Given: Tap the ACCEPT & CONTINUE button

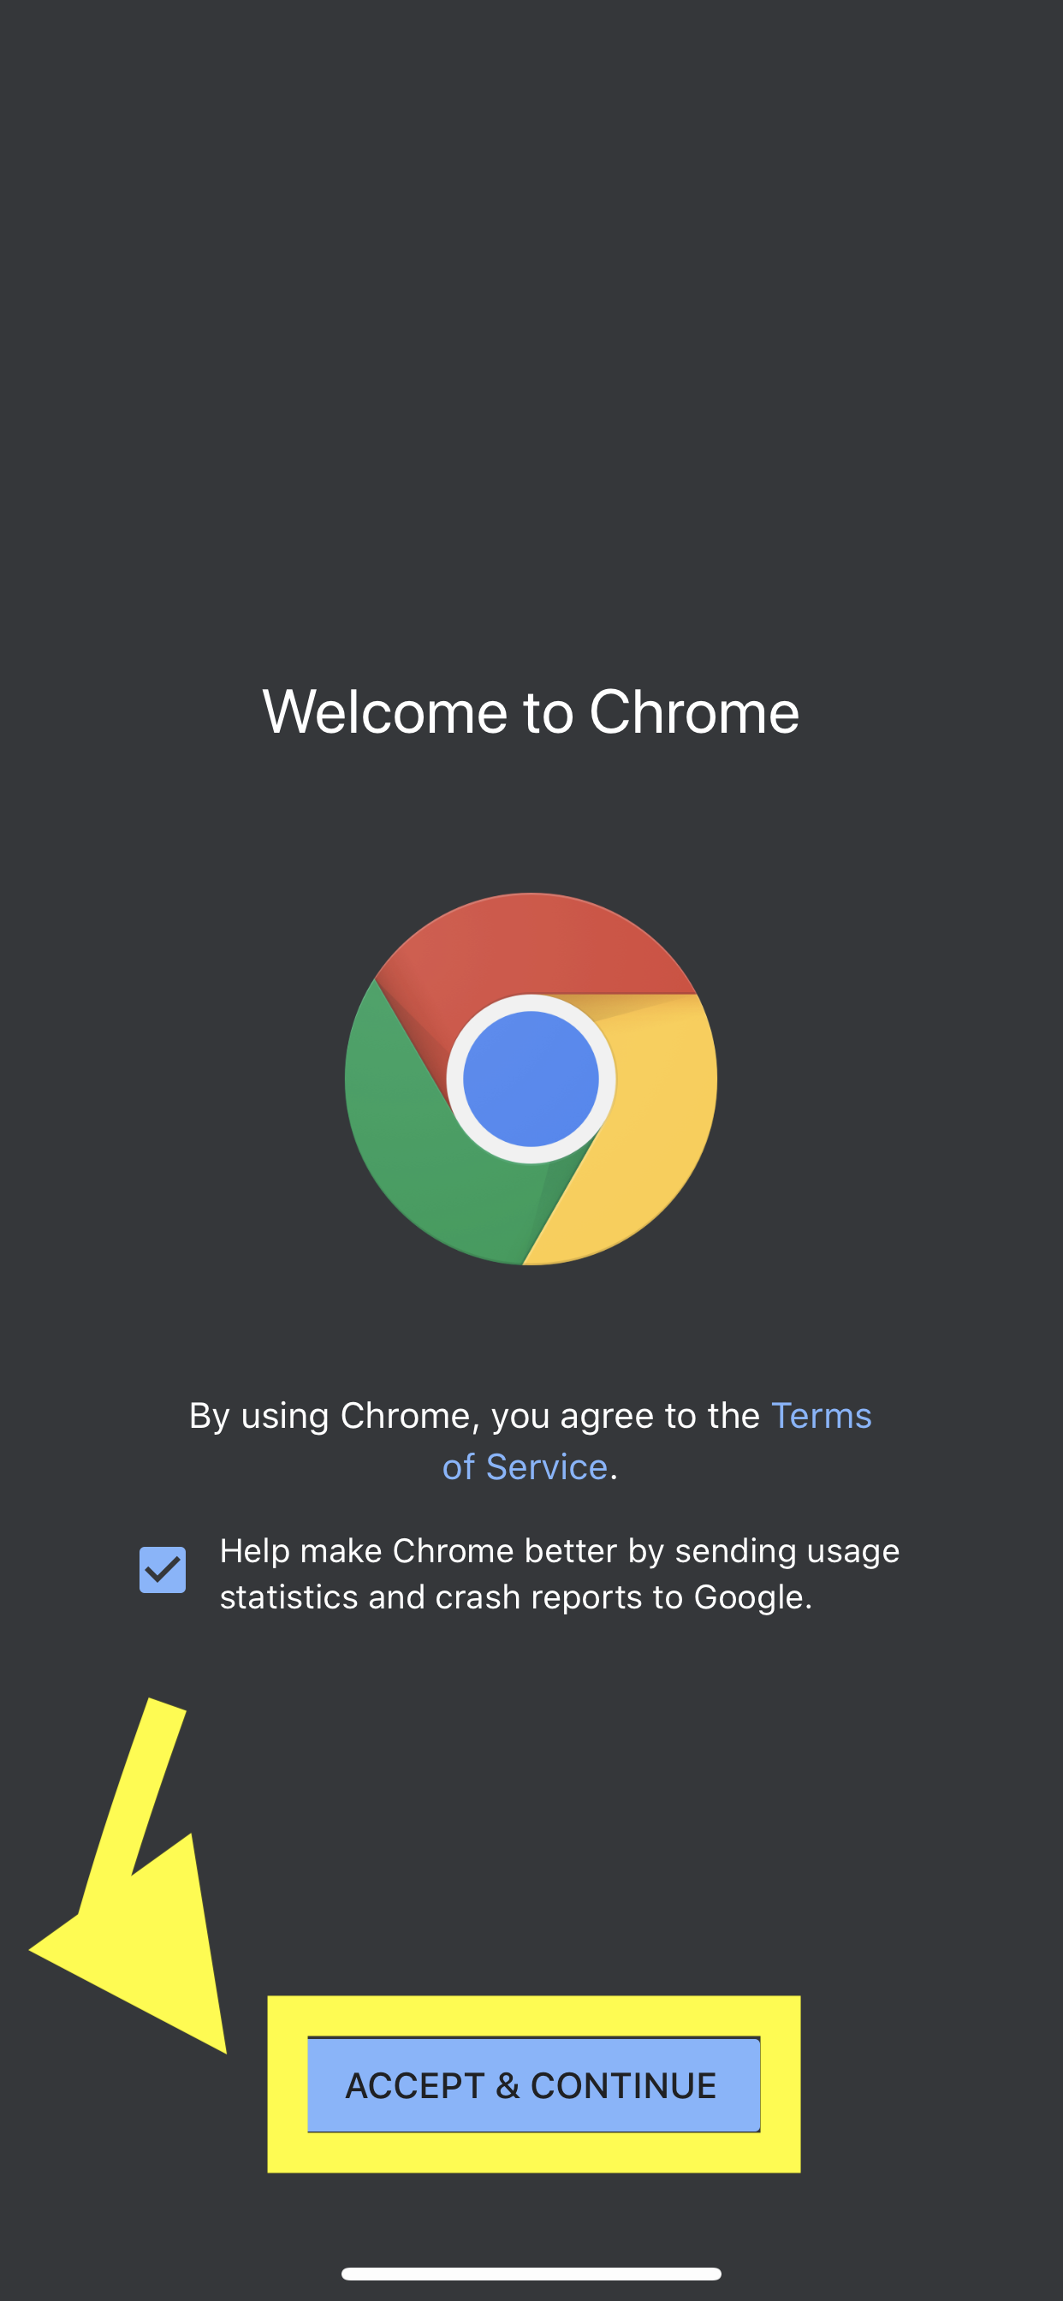Looking at the screenshot, I should click(x=533, y=2084).
